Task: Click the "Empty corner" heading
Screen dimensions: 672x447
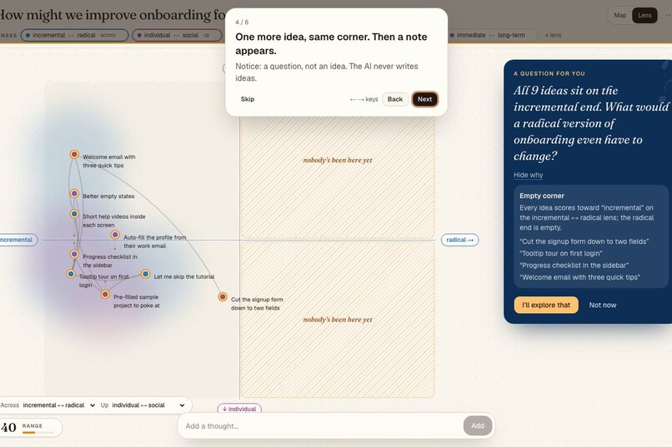Action: (542, 196)
